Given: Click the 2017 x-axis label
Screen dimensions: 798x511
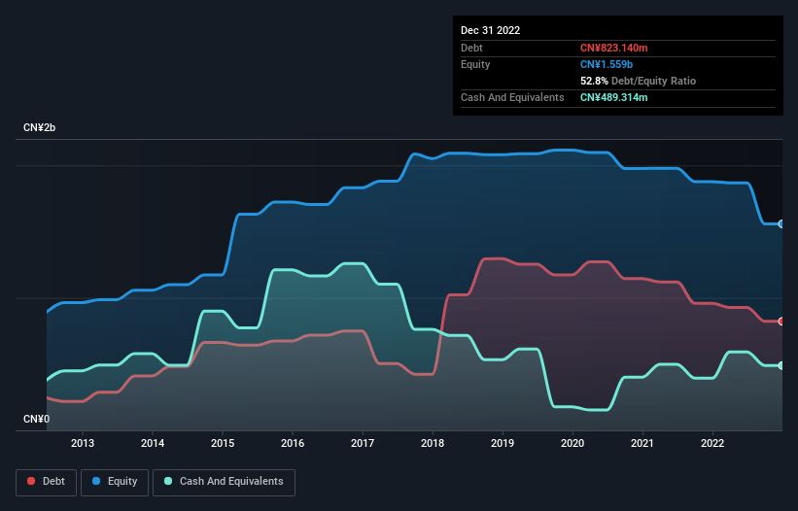Looking at the screenshot, I should [x=363, y=443].
